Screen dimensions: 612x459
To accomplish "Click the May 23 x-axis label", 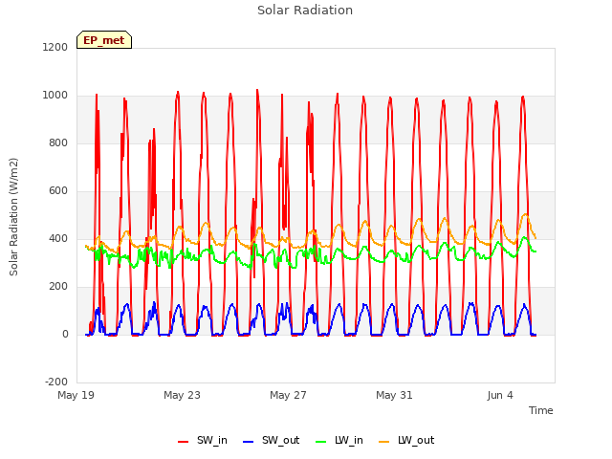I will pos(182,395).
